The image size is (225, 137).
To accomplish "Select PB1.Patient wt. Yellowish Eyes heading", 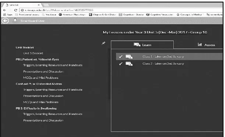I will 37,60.
